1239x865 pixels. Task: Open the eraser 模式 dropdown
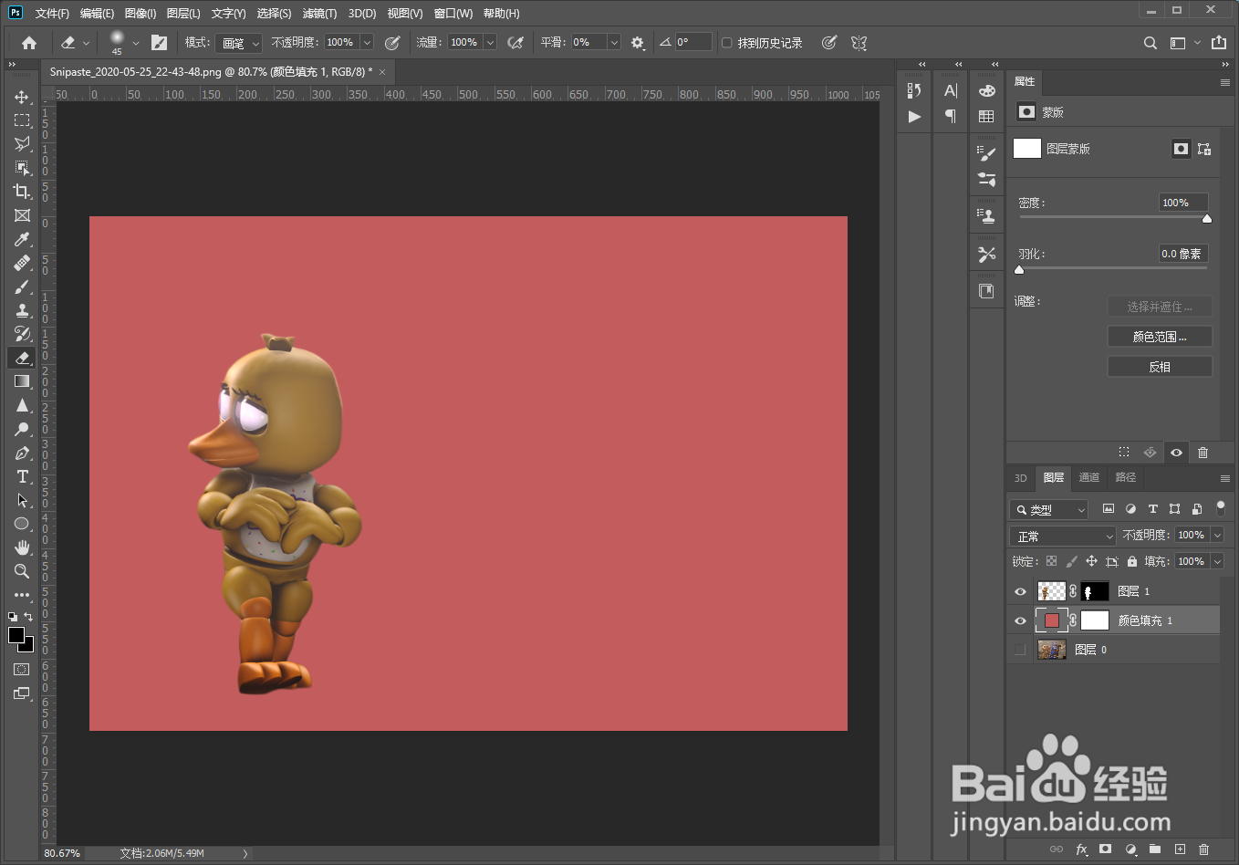239,43
